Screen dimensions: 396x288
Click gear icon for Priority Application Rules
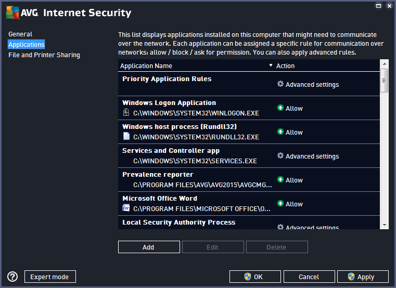(x=280, y=84)
